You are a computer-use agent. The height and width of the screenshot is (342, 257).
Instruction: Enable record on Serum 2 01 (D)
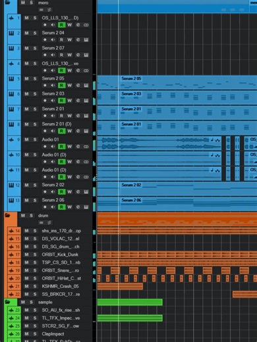click(x=45, y=131)
